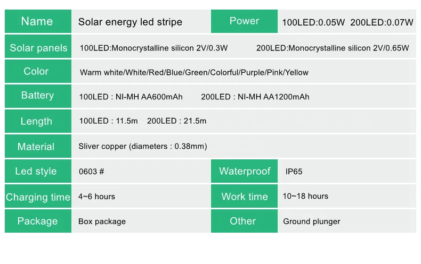Select the green Other label cell
Screen dimensions: 421x264
pos(243,221)
